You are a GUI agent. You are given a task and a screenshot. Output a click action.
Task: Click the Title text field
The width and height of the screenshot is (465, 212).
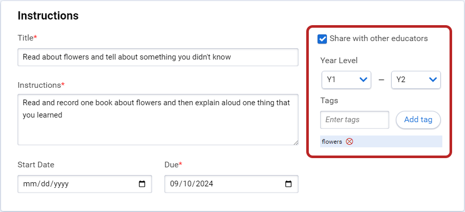coord(158,57)
